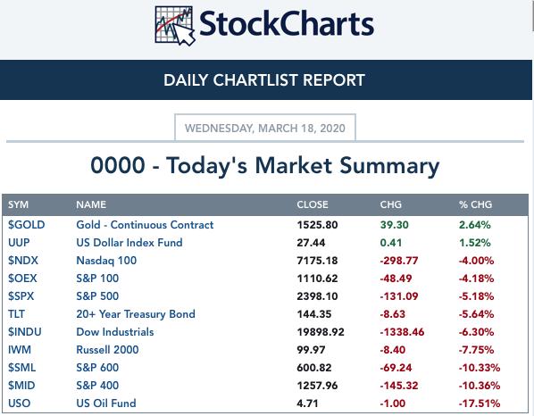Click the Wednesday, March 18, 2020 date box
This screenshot has height=416, width=534.
pyautogui.click(x=265, y=128)
